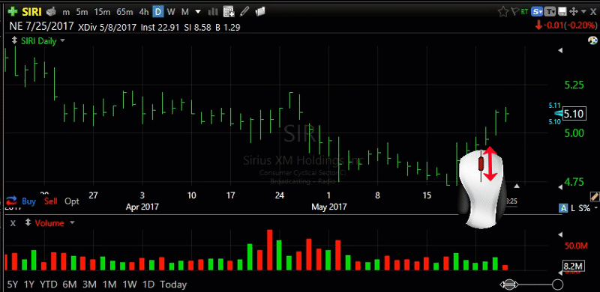Switch to the 5m time frame
Viewport: 600px width, 292px height.
click(82, 12)
